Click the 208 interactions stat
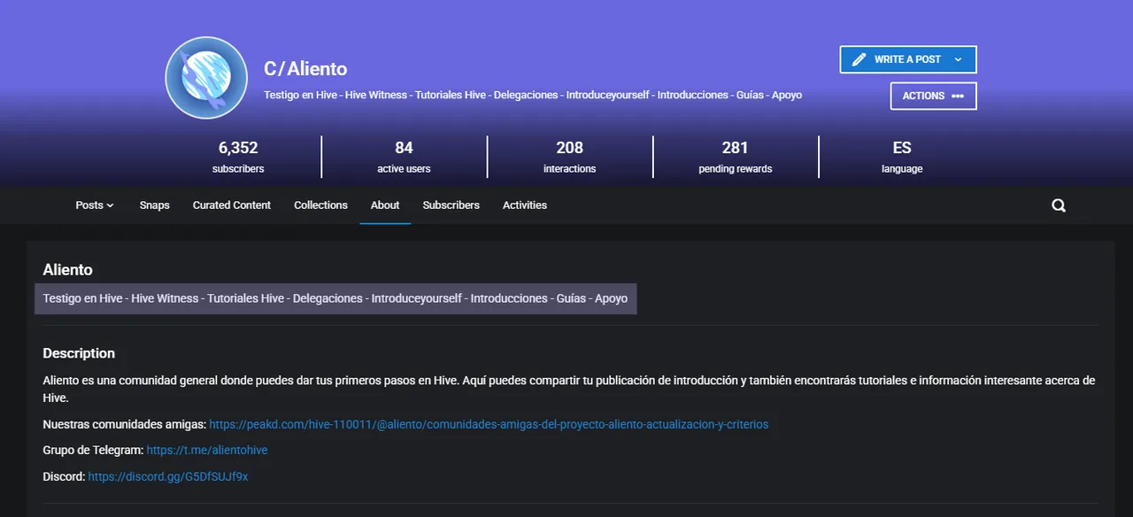 click(x=569, y=157)
